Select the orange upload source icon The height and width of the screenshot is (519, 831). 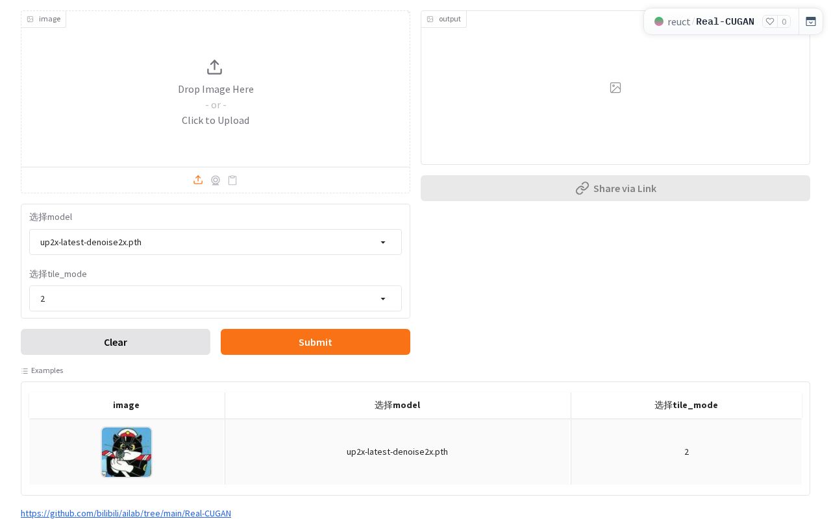click(x=198, y=180)
